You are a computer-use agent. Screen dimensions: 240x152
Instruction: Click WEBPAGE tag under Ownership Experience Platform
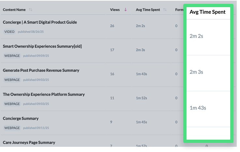[12, 104]
